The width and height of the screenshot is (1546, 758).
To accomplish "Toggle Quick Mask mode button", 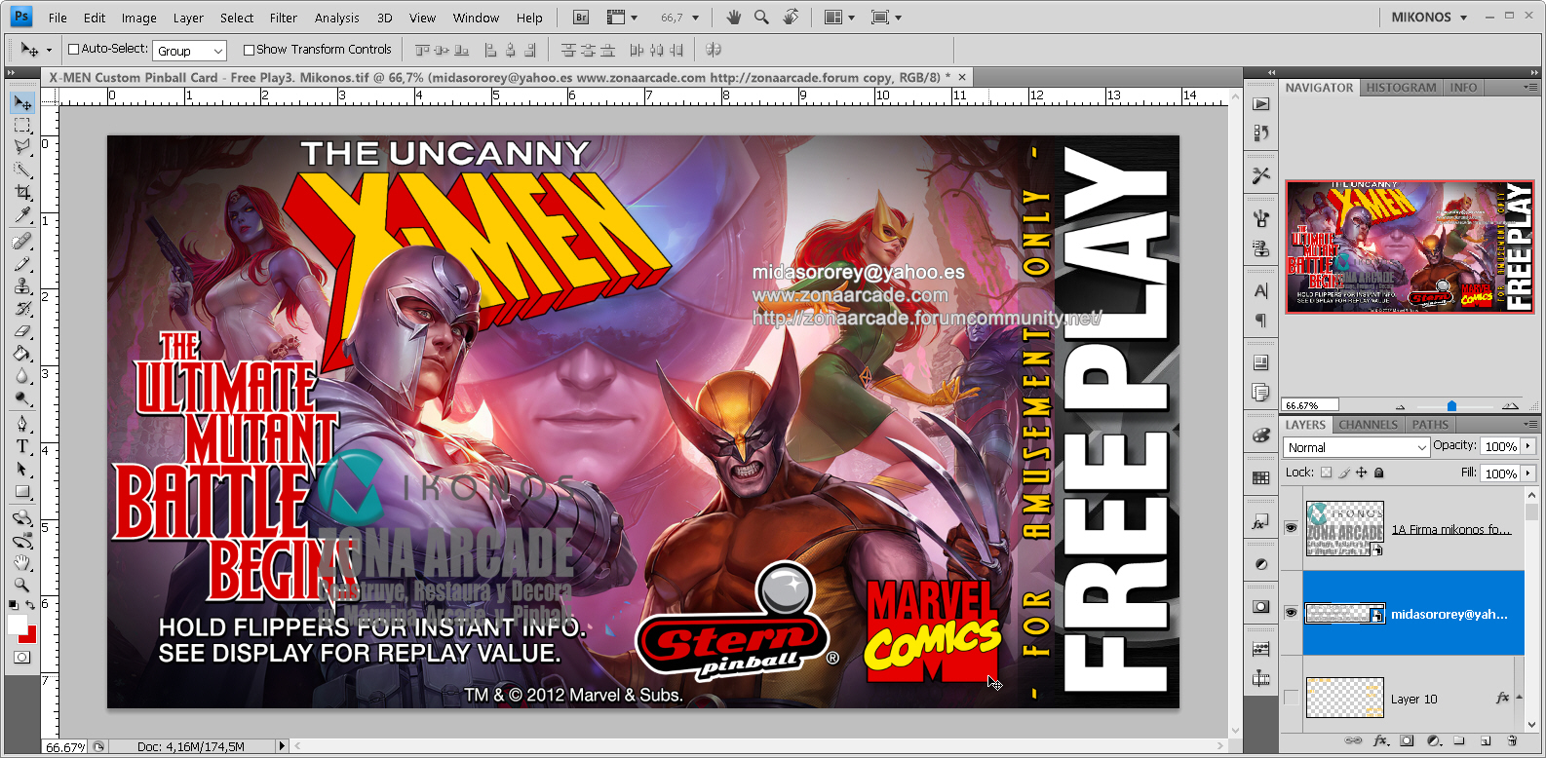I will click(21, 658).
